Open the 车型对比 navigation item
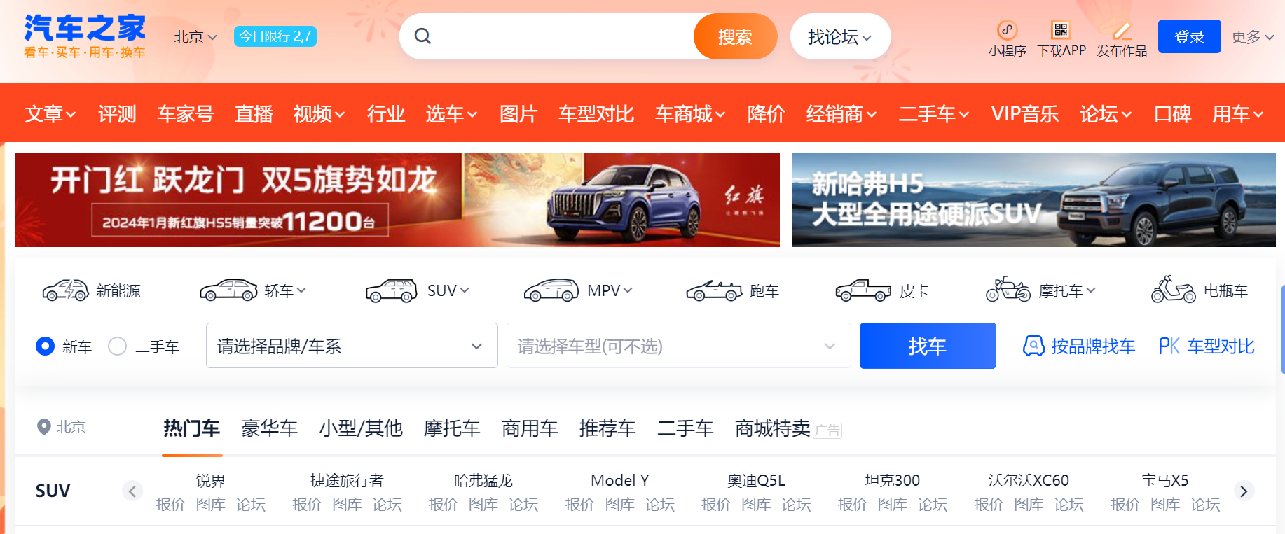This screenshot has height=534, width=1285. click(x=596, y=113)
